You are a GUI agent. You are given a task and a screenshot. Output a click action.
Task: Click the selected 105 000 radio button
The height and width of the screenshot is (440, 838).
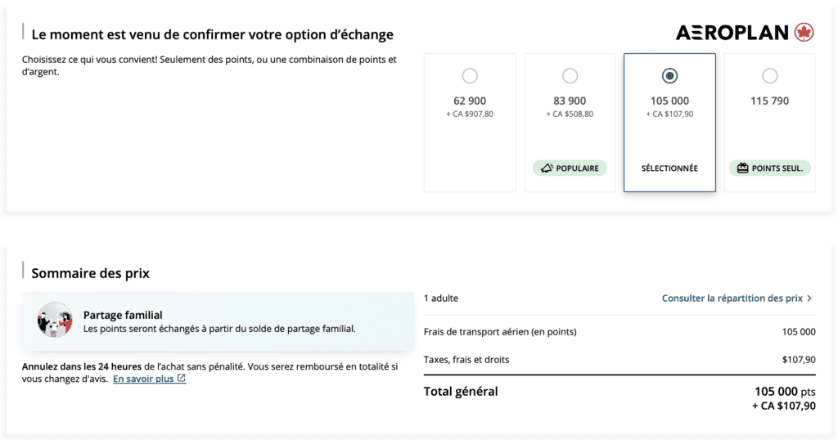[669, 76]
